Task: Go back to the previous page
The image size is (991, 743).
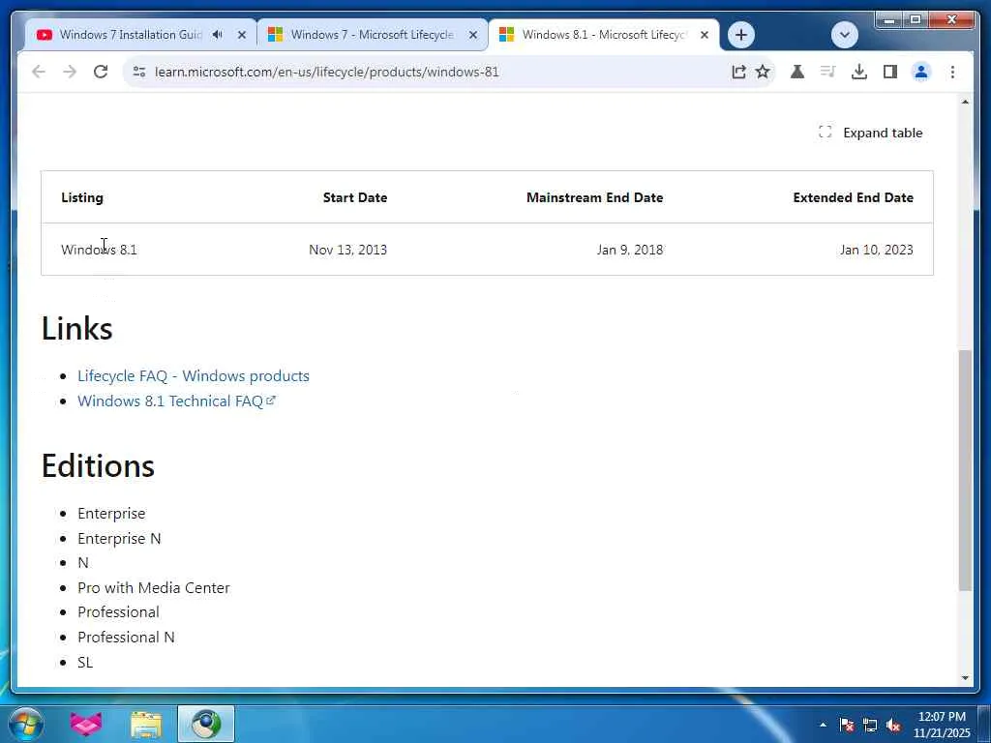Action: (x=39, y=72)
